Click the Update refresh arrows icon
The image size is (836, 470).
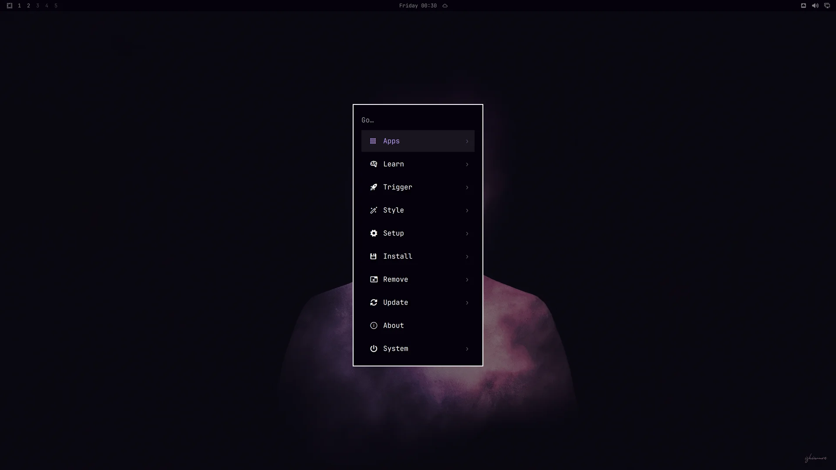[x=374, y=302]
